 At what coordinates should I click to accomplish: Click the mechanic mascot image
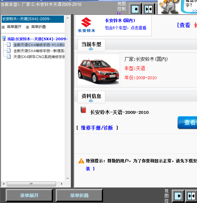[168, 7]
